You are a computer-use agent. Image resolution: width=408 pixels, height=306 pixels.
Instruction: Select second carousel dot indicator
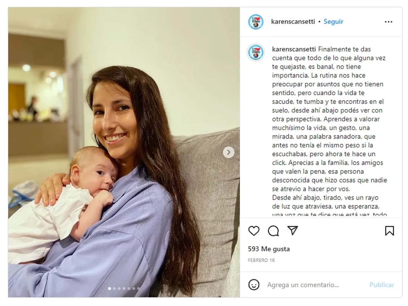click(114, 288)
